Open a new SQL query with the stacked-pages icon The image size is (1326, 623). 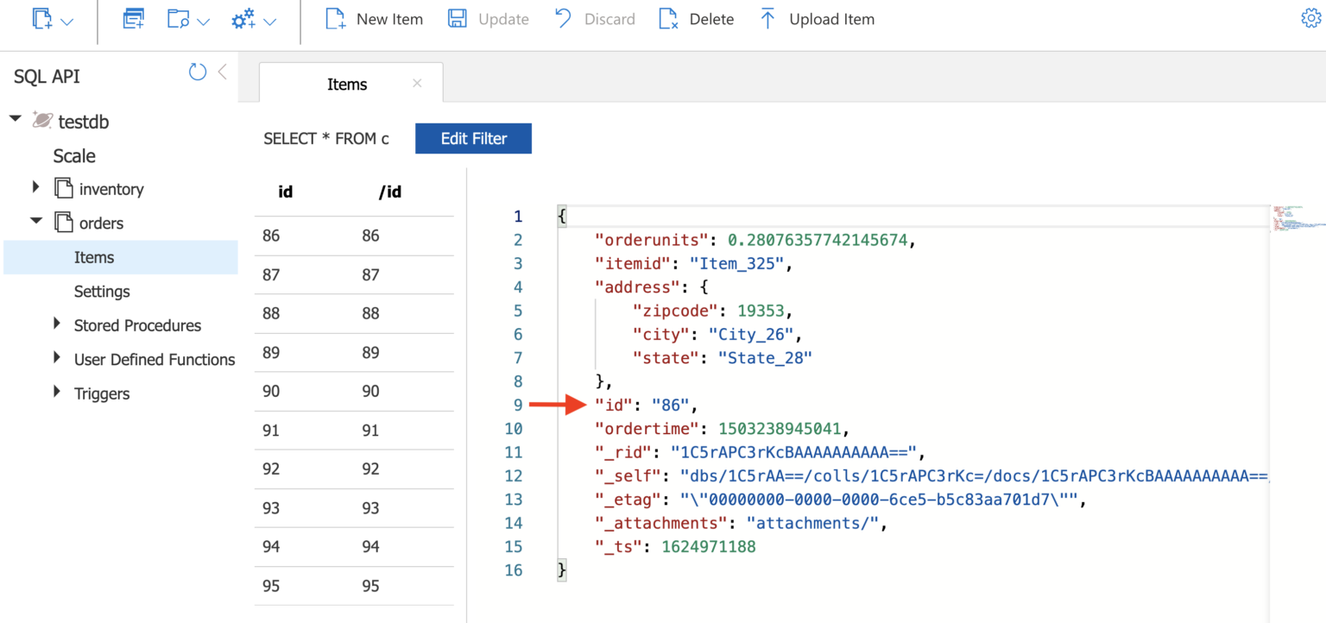pyautogui.click(x=133, y=17)
